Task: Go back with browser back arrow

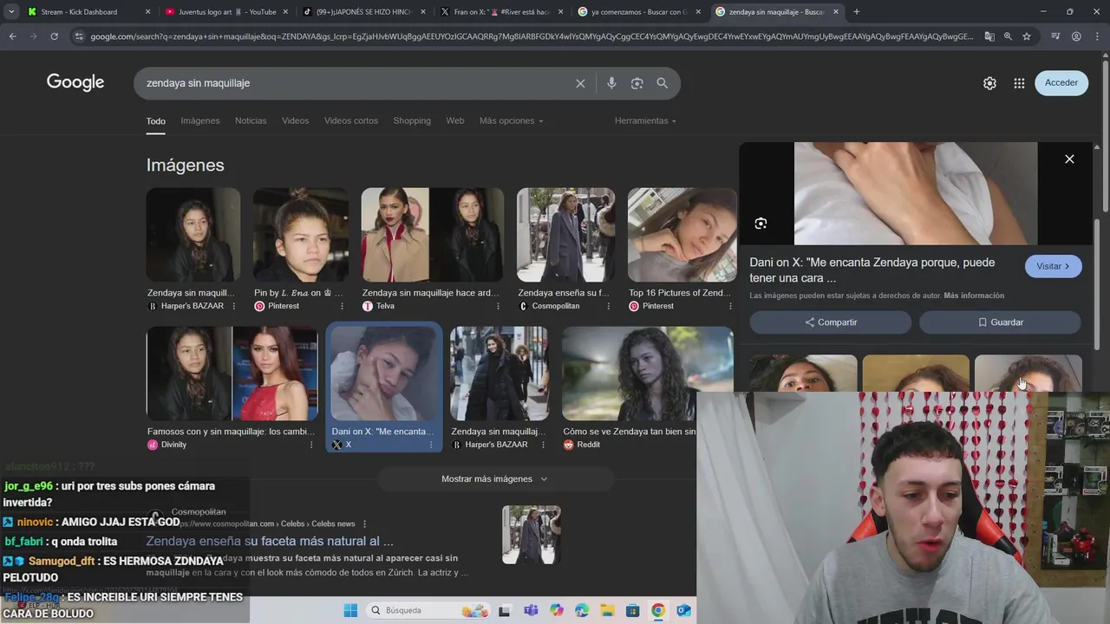Action: pos(12,36)
